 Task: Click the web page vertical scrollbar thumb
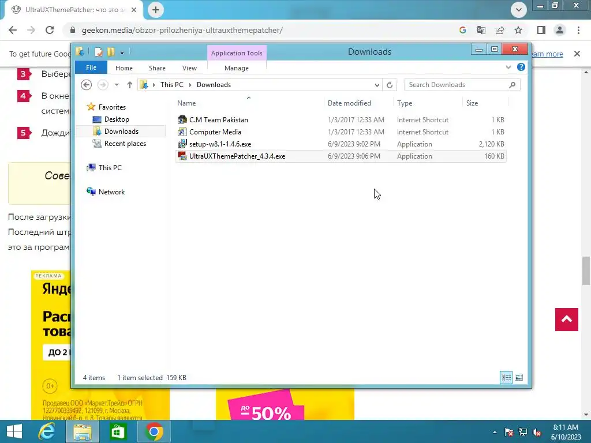tap(586, 271)
